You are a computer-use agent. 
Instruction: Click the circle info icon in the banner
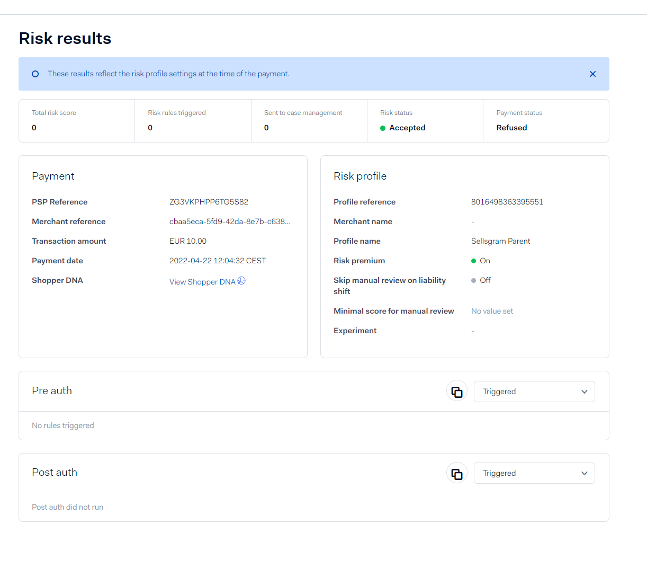click(35, 74)
